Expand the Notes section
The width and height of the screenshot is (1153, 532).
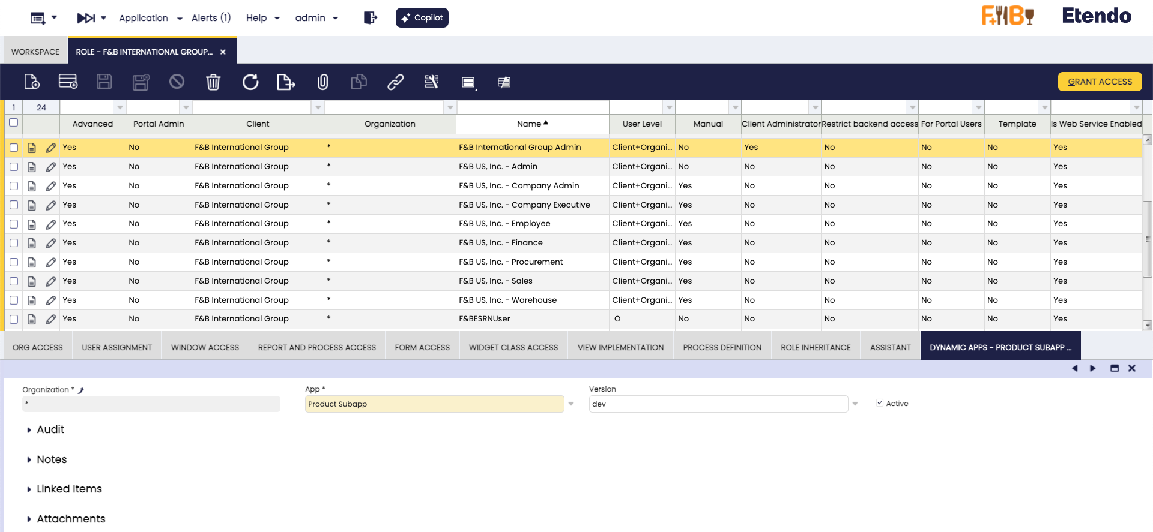coord(52,459)
